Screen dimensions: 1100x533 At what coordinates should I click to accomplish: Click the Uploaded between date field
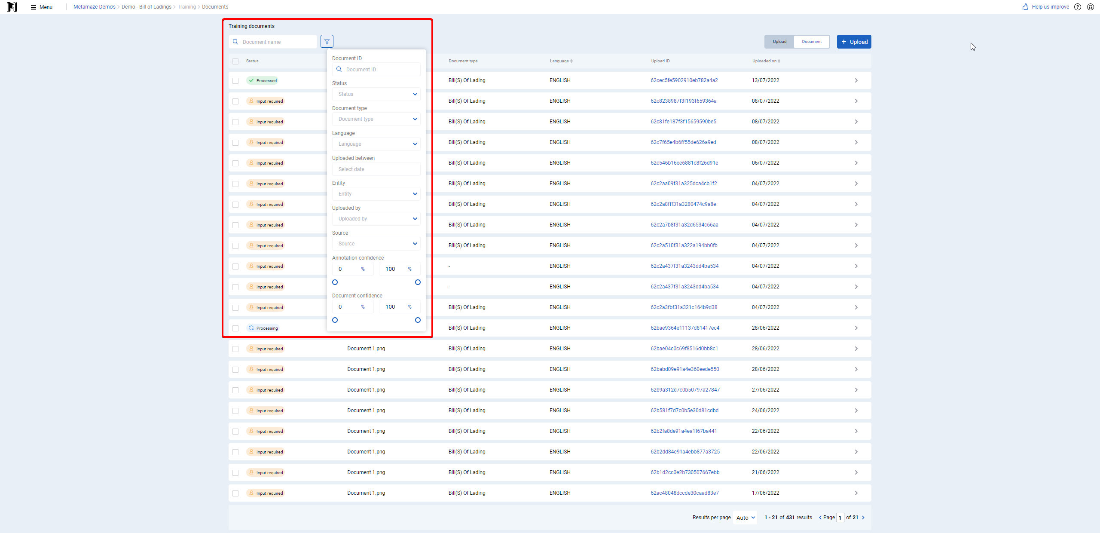coord(376,169)
